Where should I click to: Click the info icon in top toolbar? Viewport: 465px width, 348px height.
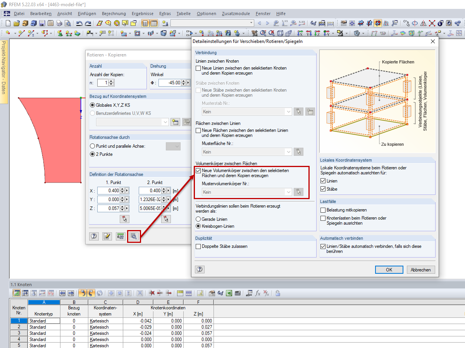(440, 23)
